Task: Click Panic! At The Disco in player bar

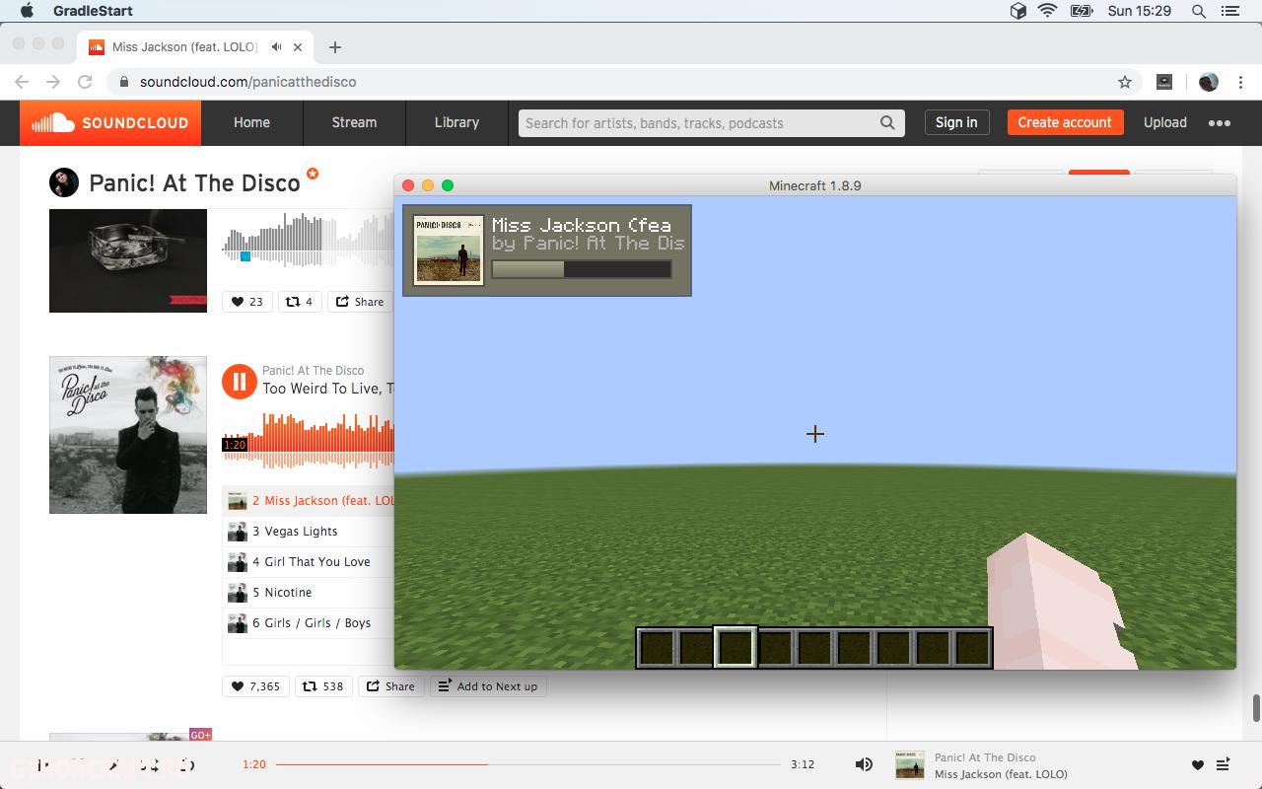Action: coord(985,757)
